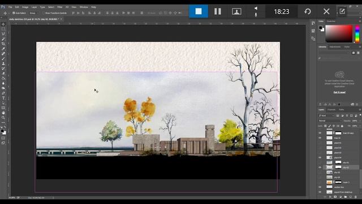Image resolution: width=362 pixels, height=204 pixels.
Task: Open the Layers panel flyout menu
Action: click(360, 109)
